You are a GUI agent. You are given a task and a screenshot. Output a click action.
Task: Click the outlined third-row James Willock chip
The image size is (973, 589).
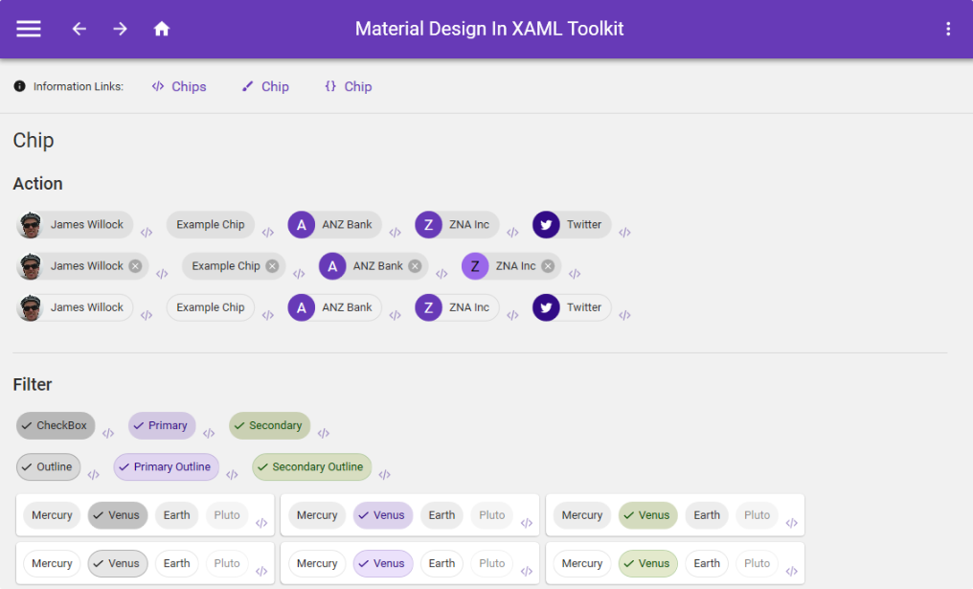click(75, 307)
